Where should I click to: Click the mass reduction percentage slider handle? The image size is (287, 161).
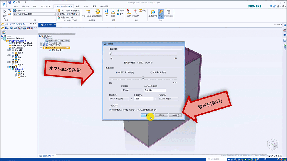point(143,77)
